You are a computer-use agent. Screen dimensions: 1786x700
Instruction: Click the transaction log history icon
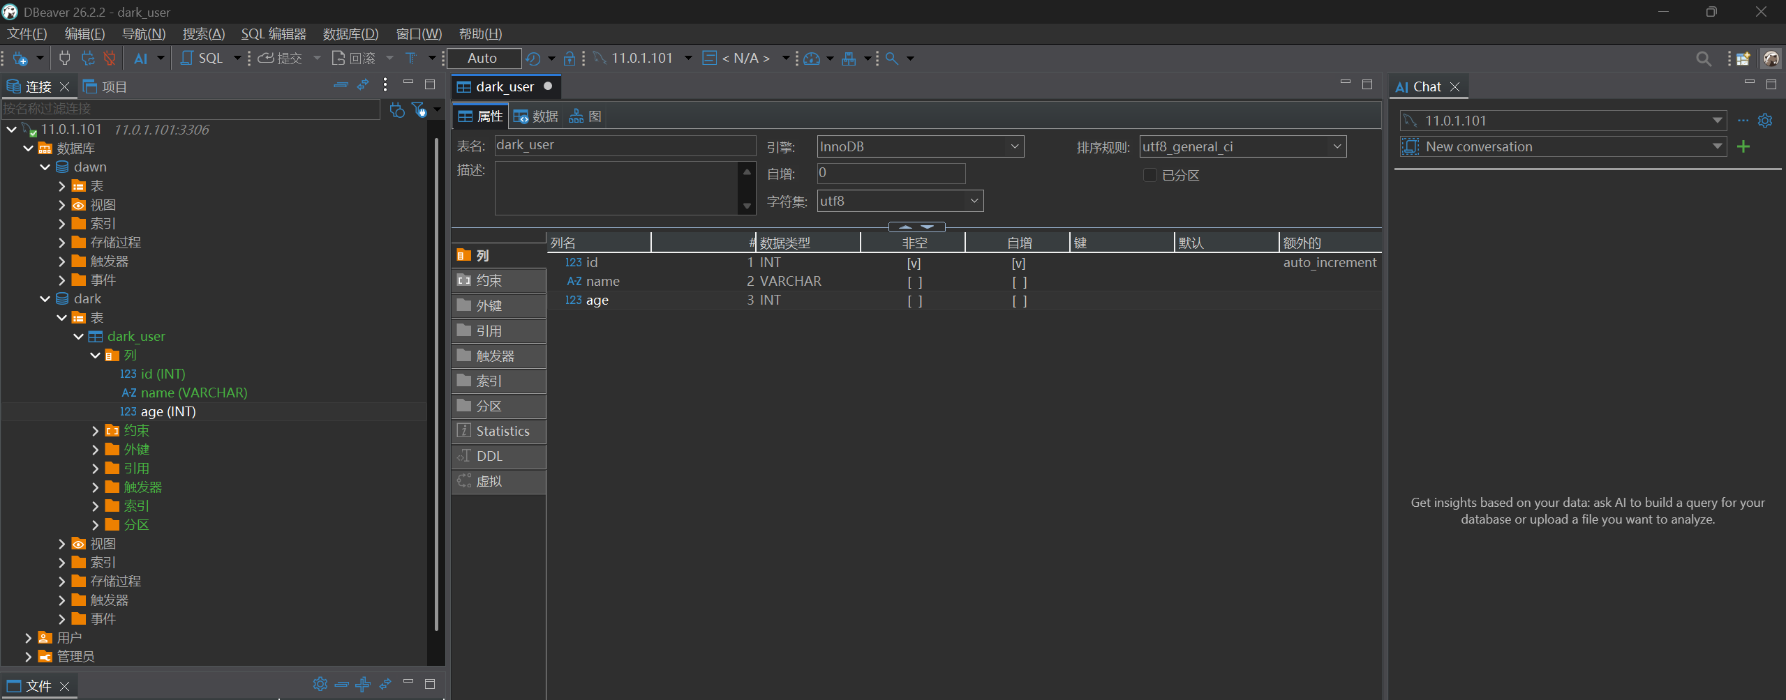tap(533, 59)
